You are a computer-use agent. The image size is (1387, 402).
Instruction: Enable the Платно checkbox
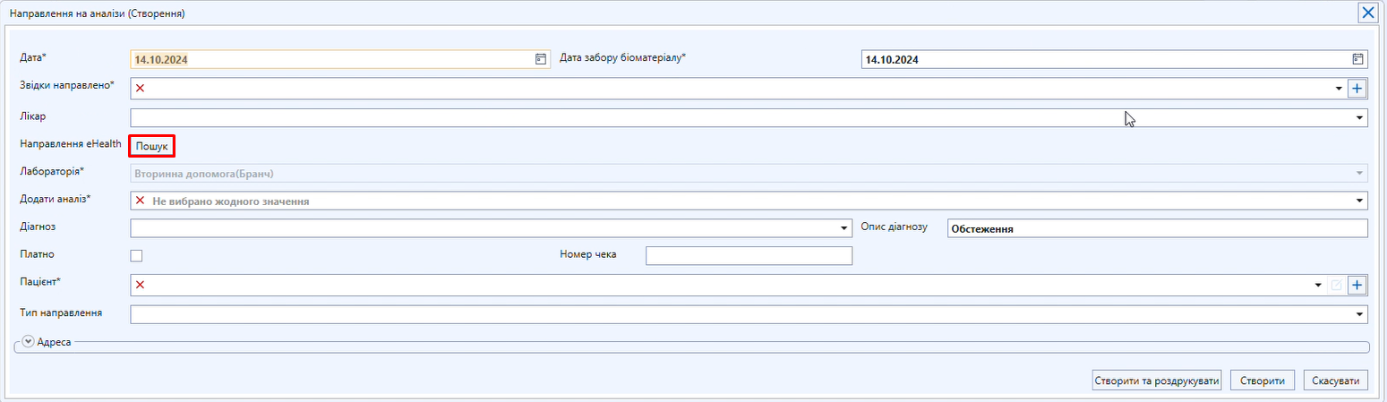click(x=137, y=255)
